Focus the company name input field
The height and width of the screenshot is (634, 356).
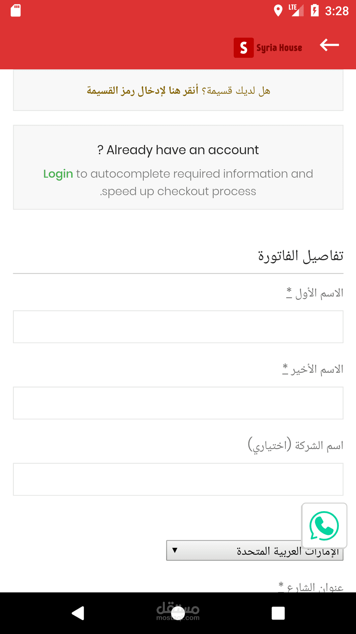pyautogui.click(x=178, y=479)
